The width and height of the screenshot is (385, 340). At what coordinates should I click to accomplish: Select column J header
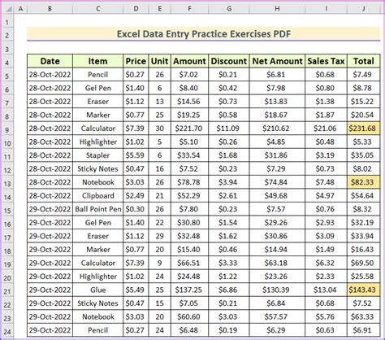pos(364,9)
